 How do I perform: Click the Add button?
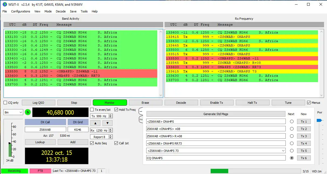pos(73,142)
